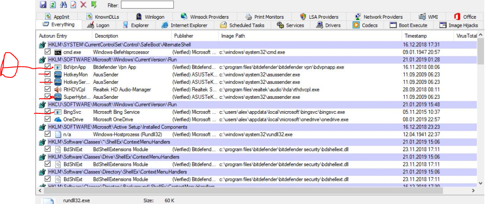Sort by the Autorun Entry column header
Screen dimensions: 488x204
pyautogui.click(x=65, y=36)
